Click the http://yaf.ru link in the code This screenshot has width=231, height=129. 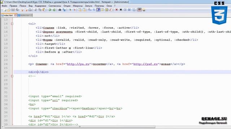pos(145,64)
